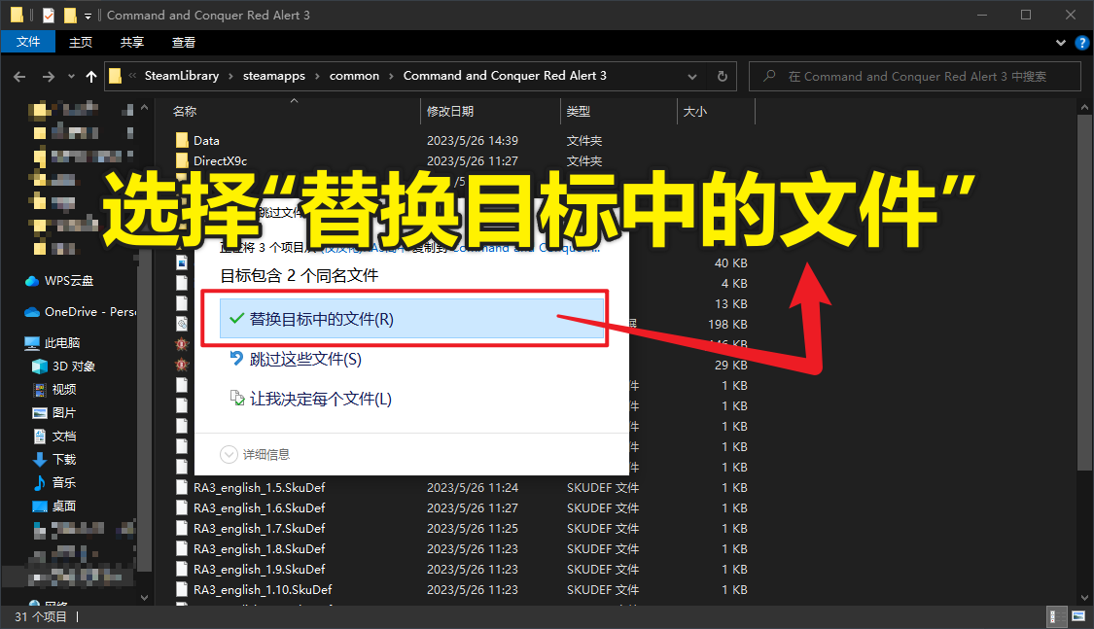Viewport: 1094px width, 629px height.
Task: Sort by the 修改日期 column header
Action: (x=450, y=112)
